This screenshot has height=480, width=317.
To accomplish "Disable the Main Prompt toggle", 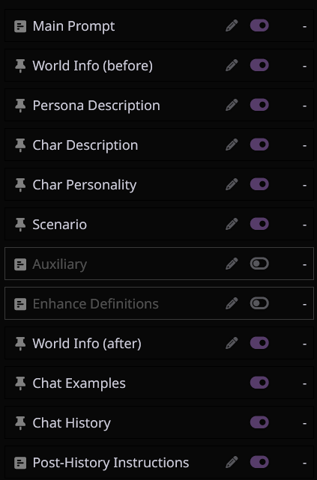I will tap(259, 25).
